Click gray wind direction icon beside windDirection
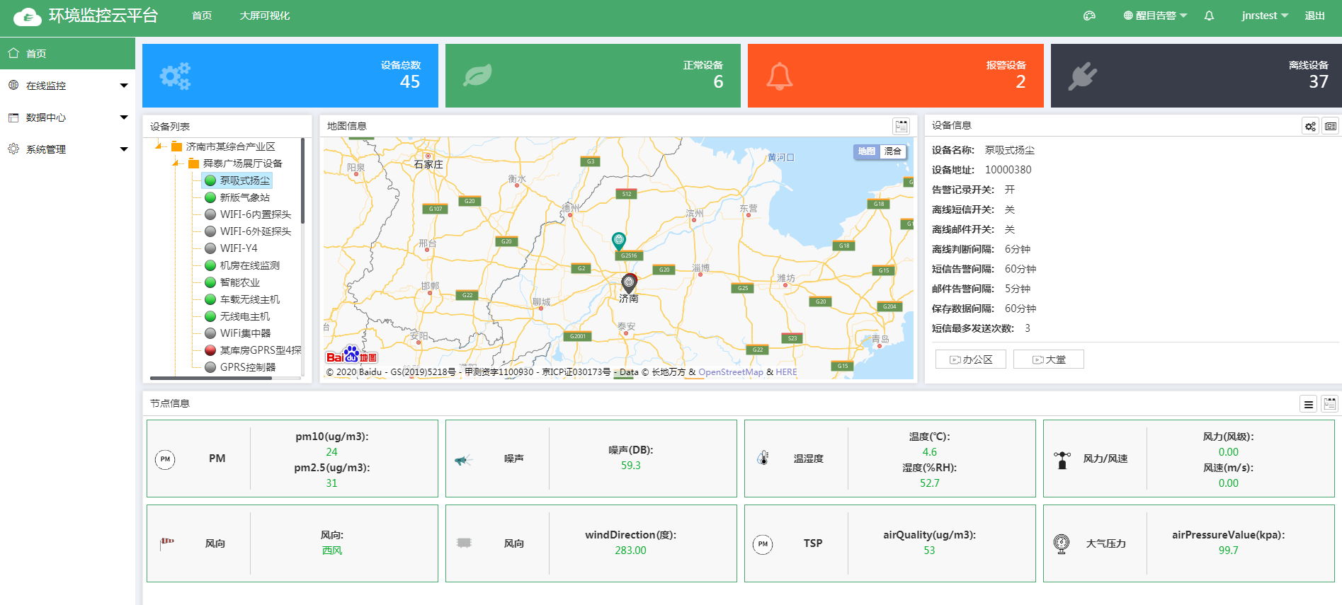The width and height of the screenshot is (1342, 605). click(464, 543)
